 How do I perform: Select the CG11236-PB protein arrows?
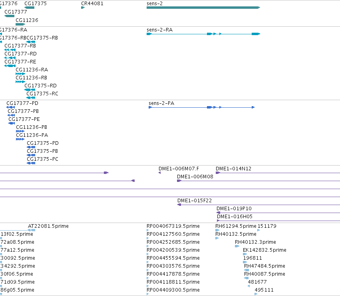(x=20, y=131)
